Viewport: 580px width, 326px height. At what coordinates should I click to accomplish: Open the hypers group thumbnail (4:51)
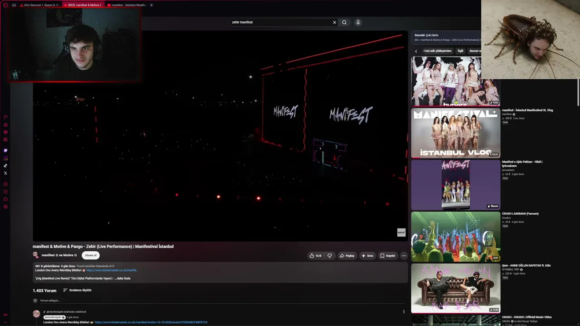[x=455, y=81]
